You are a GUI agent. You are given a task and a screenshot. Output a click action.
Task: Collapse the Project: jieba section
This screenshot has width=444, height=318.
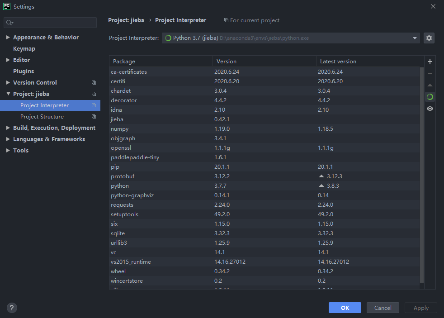point(8,94)
